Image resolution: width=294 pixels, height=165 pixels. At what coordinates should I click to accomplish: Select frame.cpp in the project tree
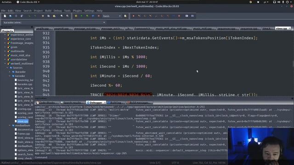point(23,133)
